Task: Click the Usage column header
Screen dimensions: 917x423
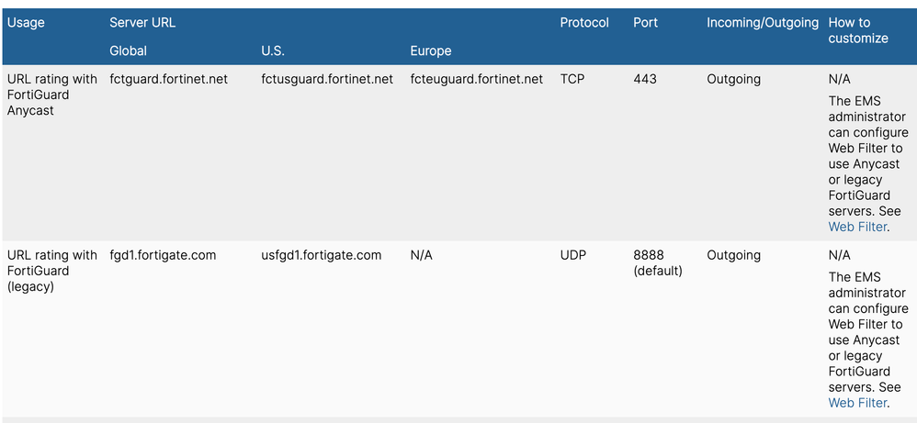Action: click(x=26, y=23)
